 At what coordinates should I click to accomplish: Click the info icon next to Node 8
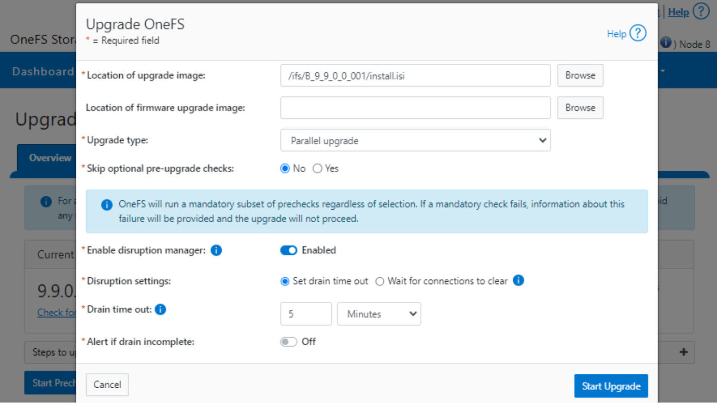pos(666,43)
